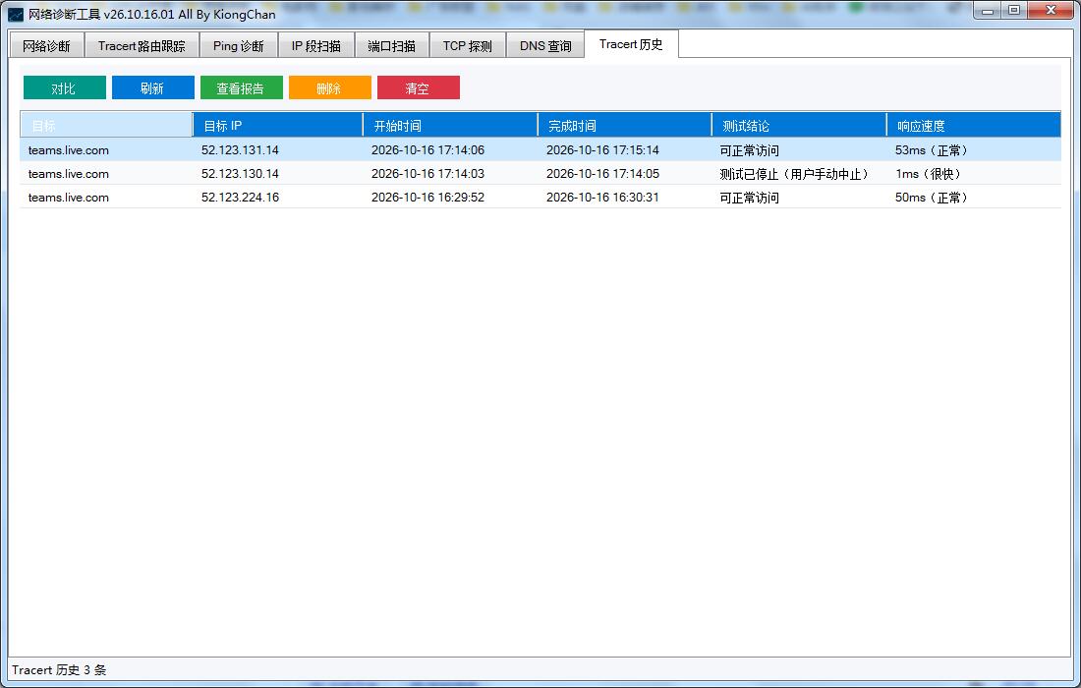The image size is (1081, 688).
Task: Open the Ping 诊断 tab
Action: (x=239, y=45)
